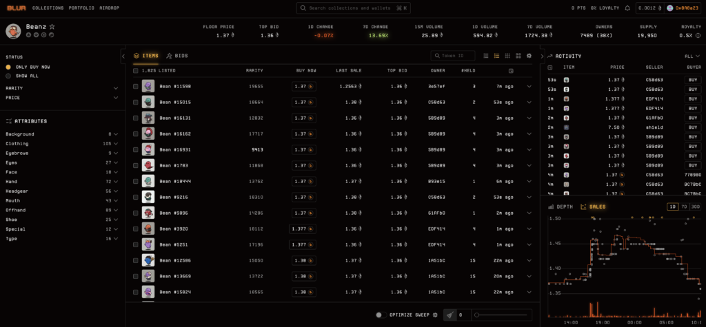Click the Bean #11598 thumbnail

pyautogui.click(x=148, y=86)
